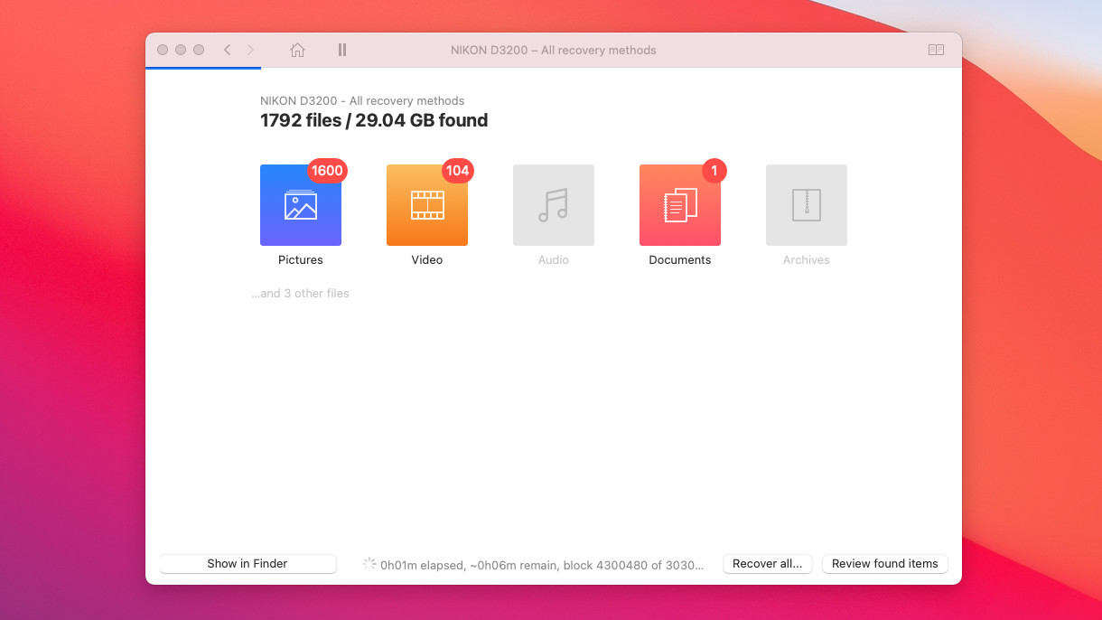The image size is (1102, 620).
Task: Open the help book icon in title bar
Action: (936, 50)
